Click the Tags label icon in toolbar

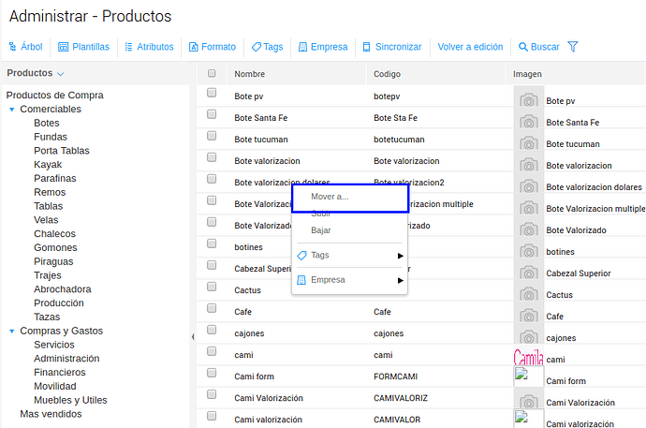pos(256,47)
